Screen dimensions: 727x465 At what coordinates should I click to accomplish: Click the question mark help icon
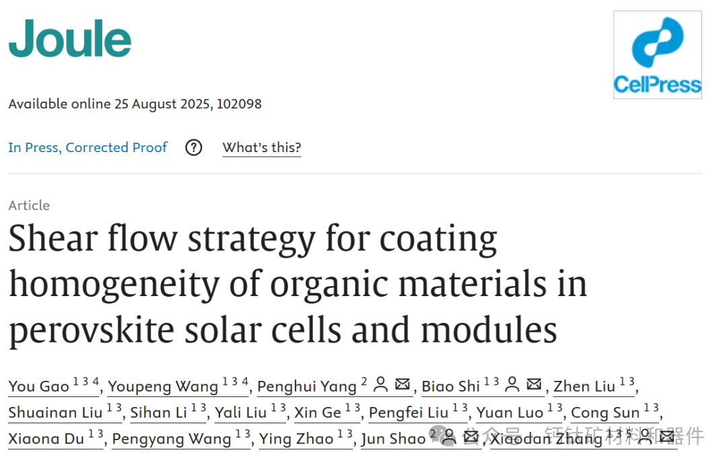pos(194,147)
